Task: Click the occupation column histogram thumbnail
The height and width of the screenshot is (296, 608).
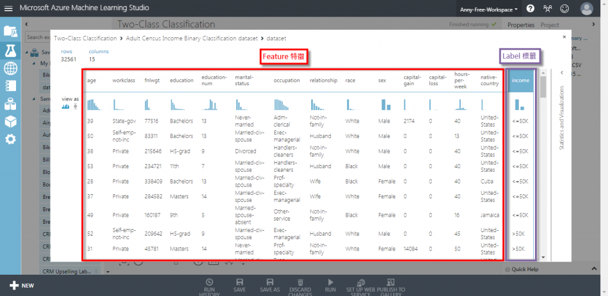Action: pos(281,104)
